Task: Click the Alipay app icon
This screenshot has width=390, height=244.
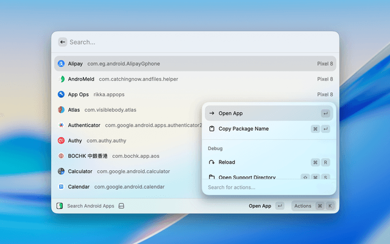Action: [61, 63]
